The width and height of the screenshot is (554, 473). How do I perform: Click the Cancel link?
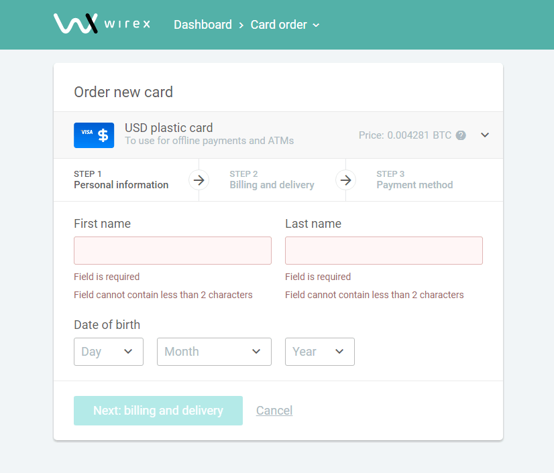(274, 411)
